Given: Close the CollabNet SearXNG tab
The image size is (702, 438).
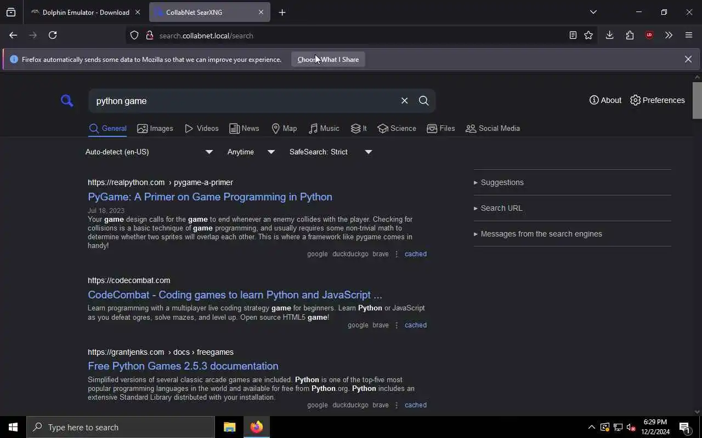Looking at the screenshot, I should tap(261, 12).
